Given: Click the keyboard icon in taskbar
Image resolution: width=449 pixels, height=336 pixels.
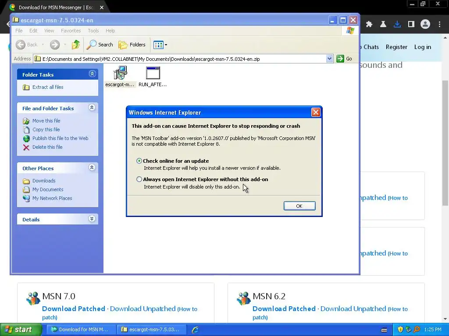Looking at the screenshot, I should 384,330.
